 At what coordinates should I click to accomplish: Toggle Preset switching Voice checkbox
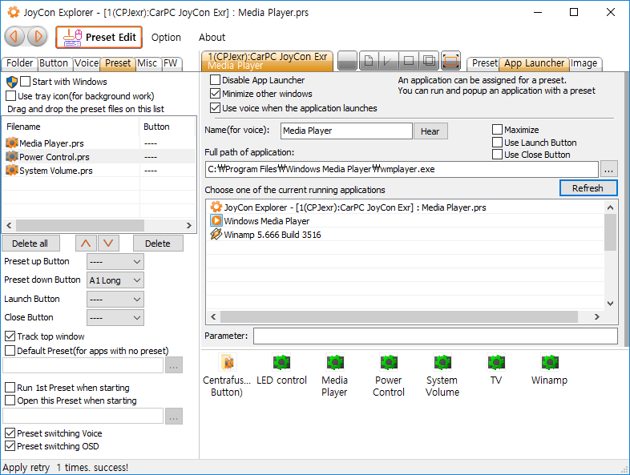[10, 433]
